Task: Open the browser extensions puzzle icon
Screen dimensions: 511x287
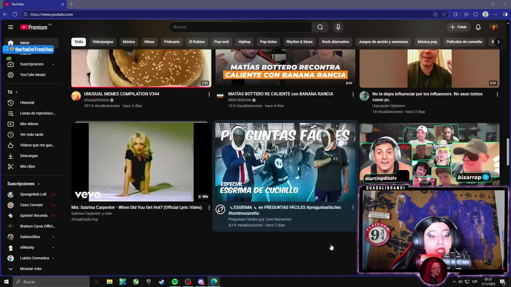Action: point(456,14)
